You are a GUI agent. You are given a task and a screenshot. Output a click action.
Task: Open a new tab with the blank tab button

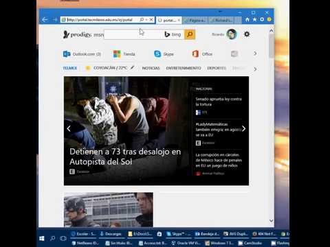[x=238, y=20]
